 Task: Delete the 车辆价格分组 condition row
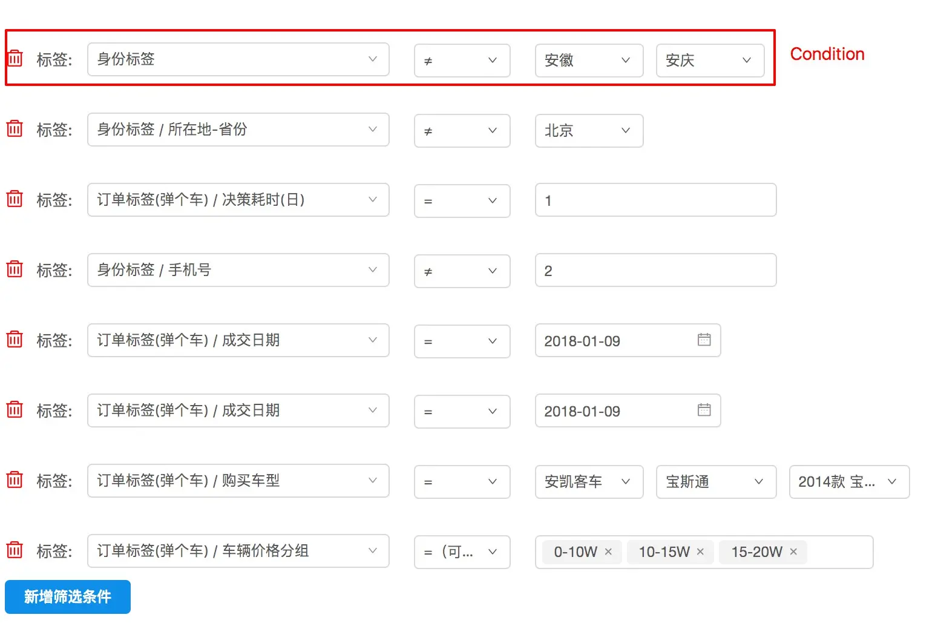15,550
